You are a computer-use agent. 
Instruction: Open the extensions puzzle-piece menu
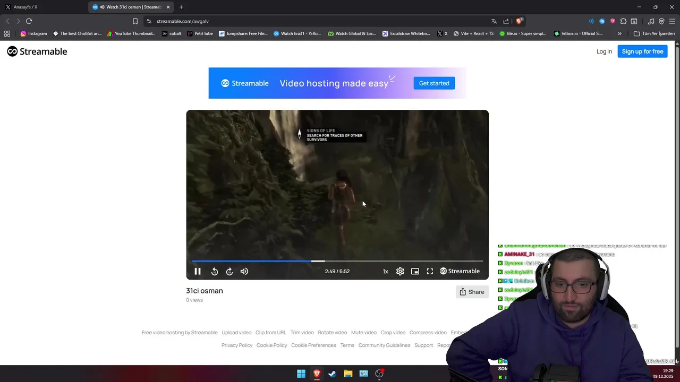point(623,21)
